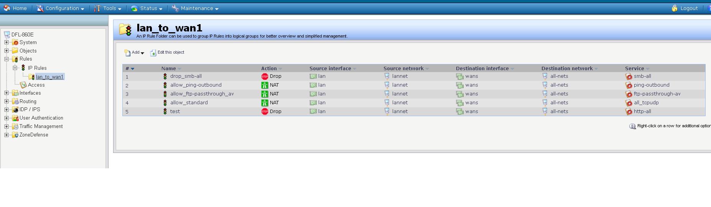Open the drop_smb-all rule
Screen dimensions: 711x207
click(x=186, y=76)
